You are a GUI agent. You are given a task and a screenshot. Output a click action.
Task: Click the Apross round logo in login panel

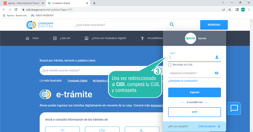pos(190,38)
